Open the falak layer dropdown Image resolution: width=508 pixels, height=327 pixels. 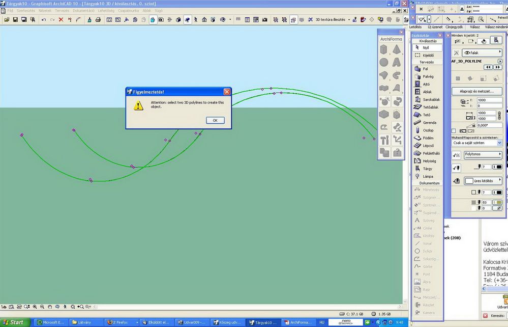tap(483, 52)
